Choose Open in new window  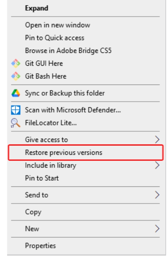[x=86, y=25]
